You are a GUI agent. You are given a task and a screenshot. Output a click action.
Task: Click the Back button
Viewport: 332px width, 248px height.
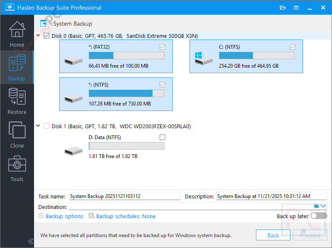273,235
